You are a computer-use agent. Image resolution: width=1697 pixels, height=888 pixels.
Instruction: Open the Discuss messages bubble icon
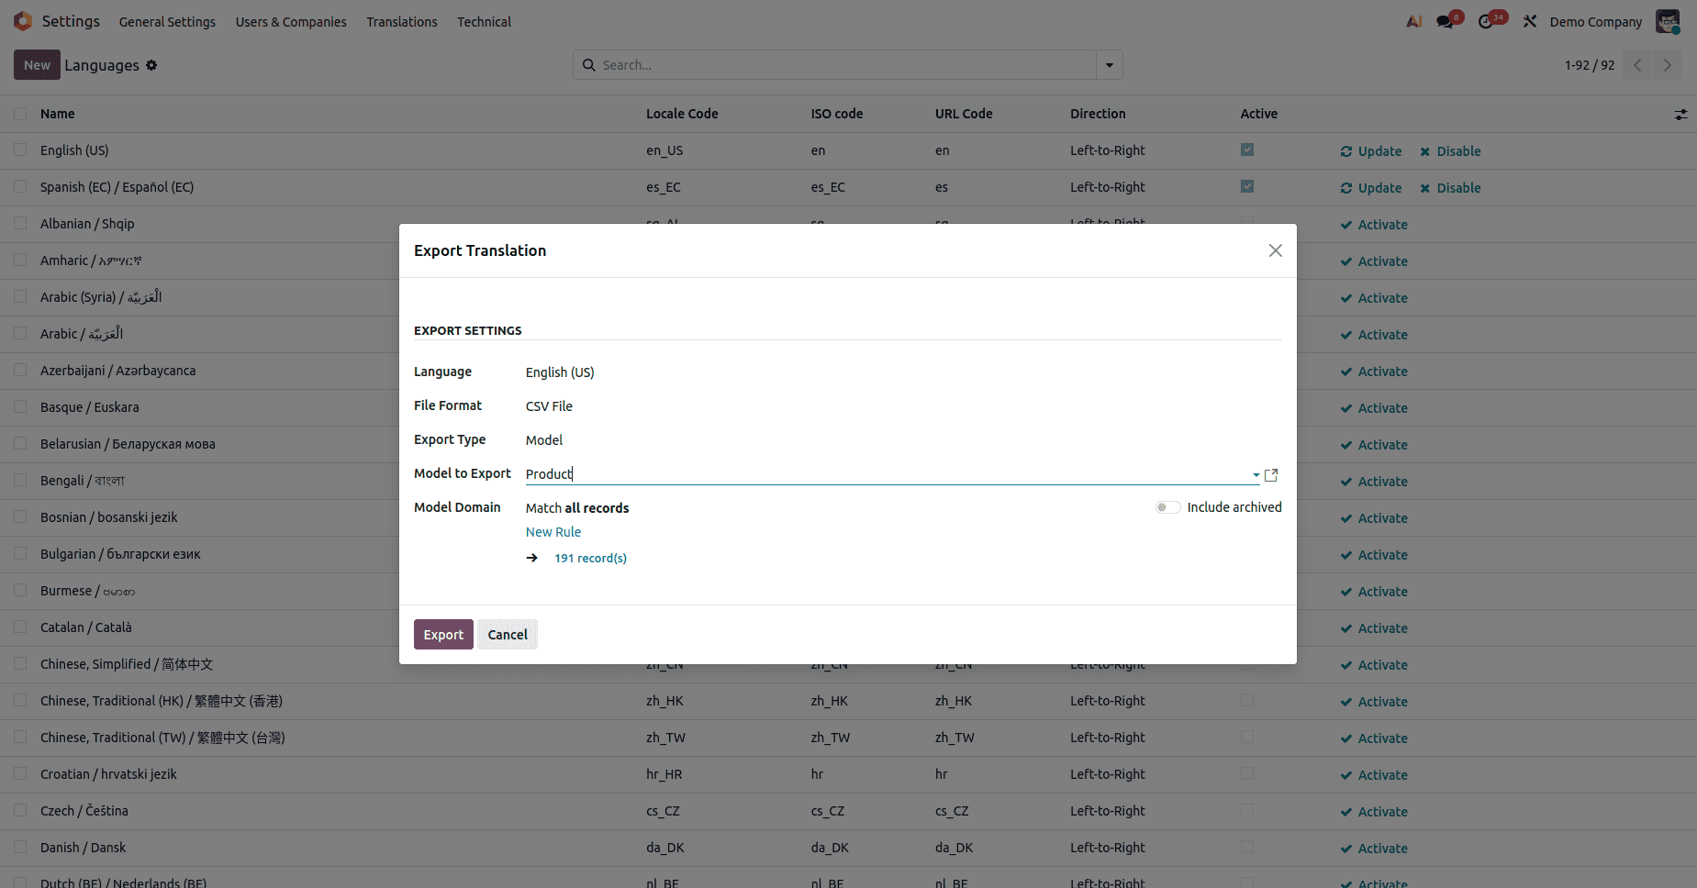(1442, 20)
